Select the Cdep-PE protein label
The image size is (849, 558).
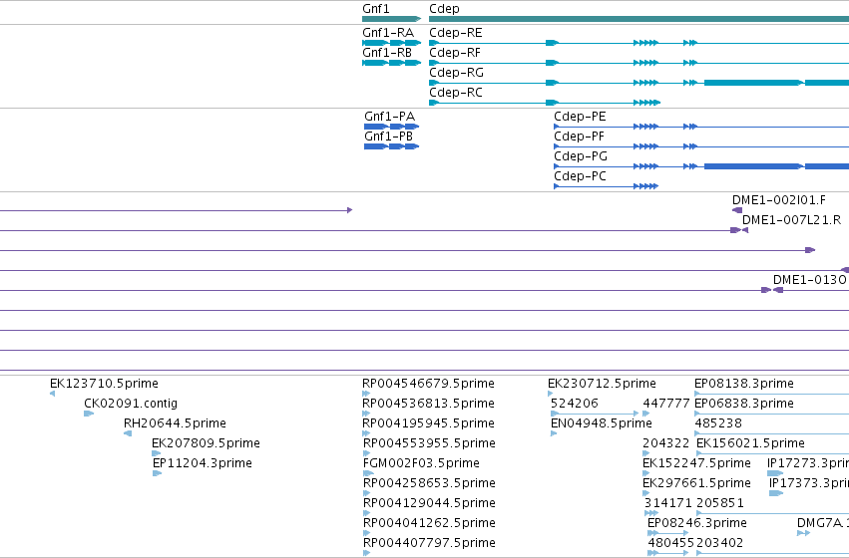click(x=580, y=117)
